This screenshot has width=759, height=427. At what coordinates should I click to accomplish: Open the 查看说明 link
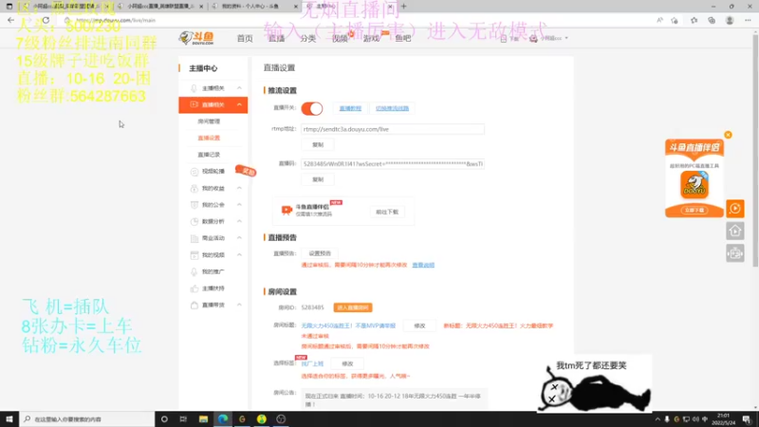(x=423, y=266)
